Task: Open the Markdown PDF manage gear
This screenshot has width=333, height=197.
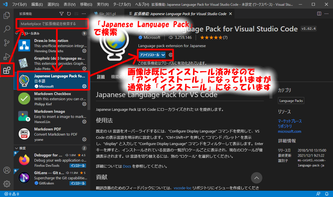Action: pyautogui.click(x=84, y=139)
